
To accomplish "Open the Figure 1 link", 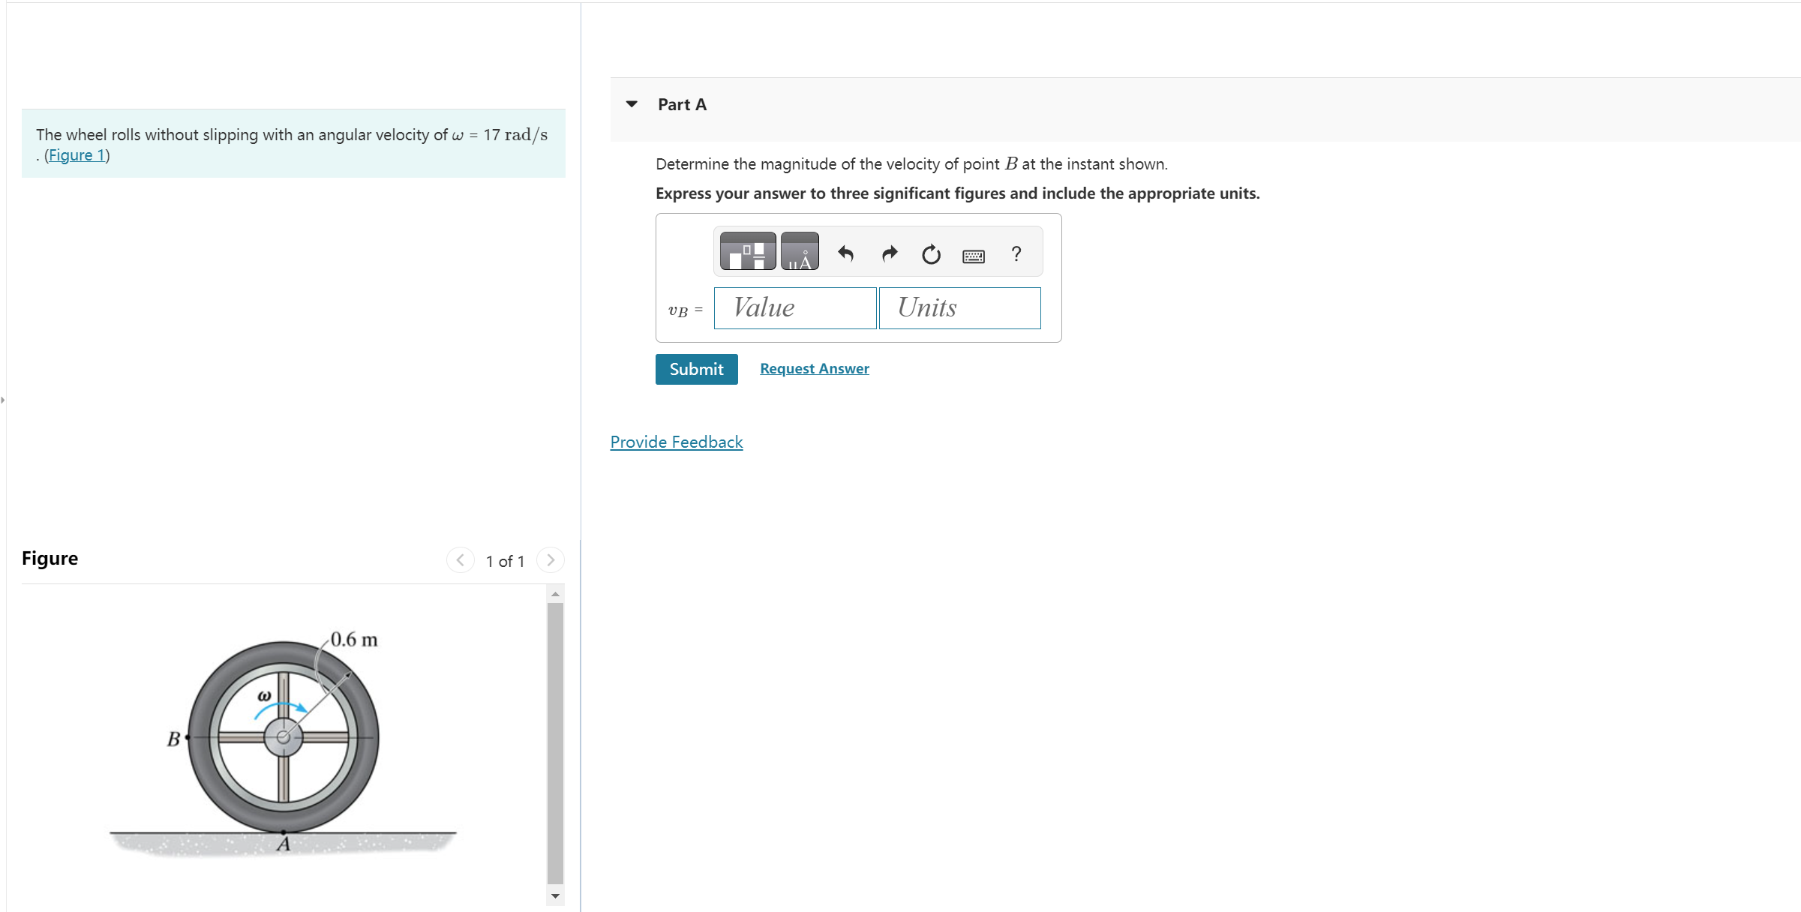I will pyautogui.click(x=77, y=155).
